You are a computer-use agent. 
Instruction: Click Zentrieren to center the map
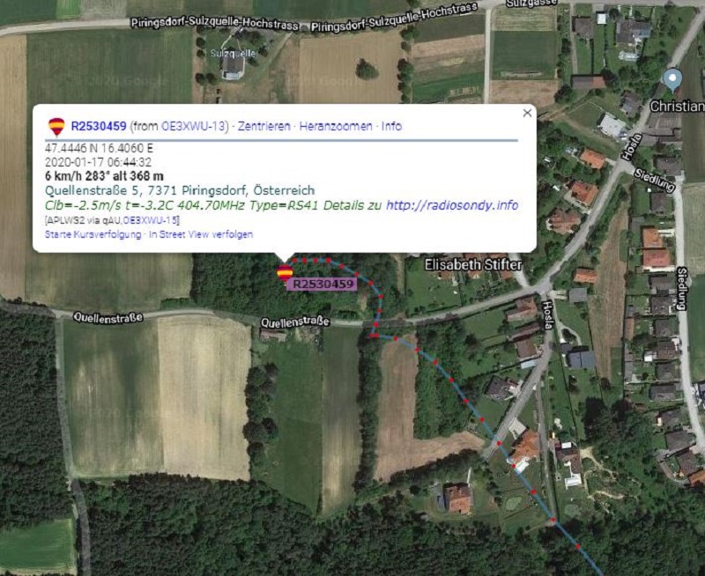coord(263,126)
